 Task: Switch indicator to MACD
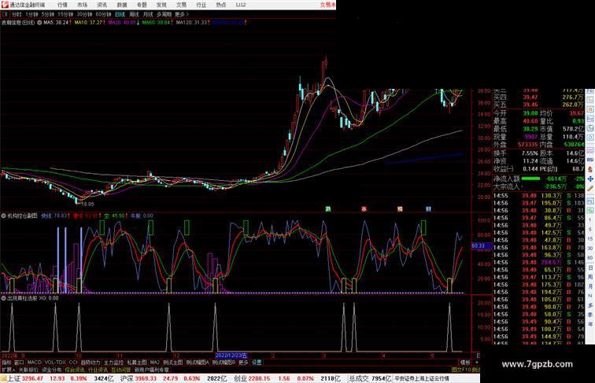(34, 363)
